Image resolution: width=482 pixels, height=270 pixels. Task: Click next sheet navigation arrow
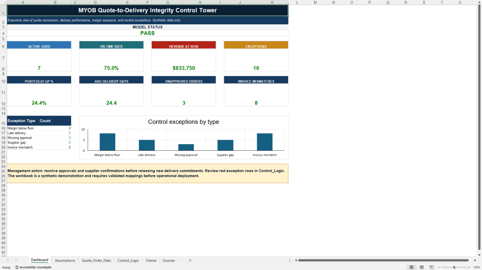pyautogui.click(x=16, y=260)
